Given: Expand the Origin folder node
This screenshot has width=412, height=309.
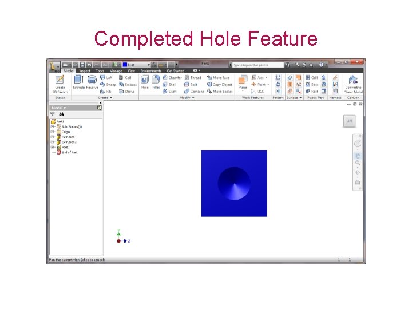Looking at the screenshot, I should pos(52,132).
